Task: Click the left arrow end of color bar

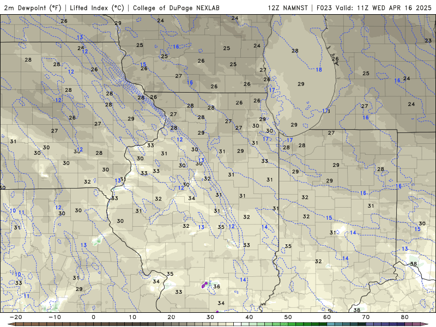Action: [11, 324]
